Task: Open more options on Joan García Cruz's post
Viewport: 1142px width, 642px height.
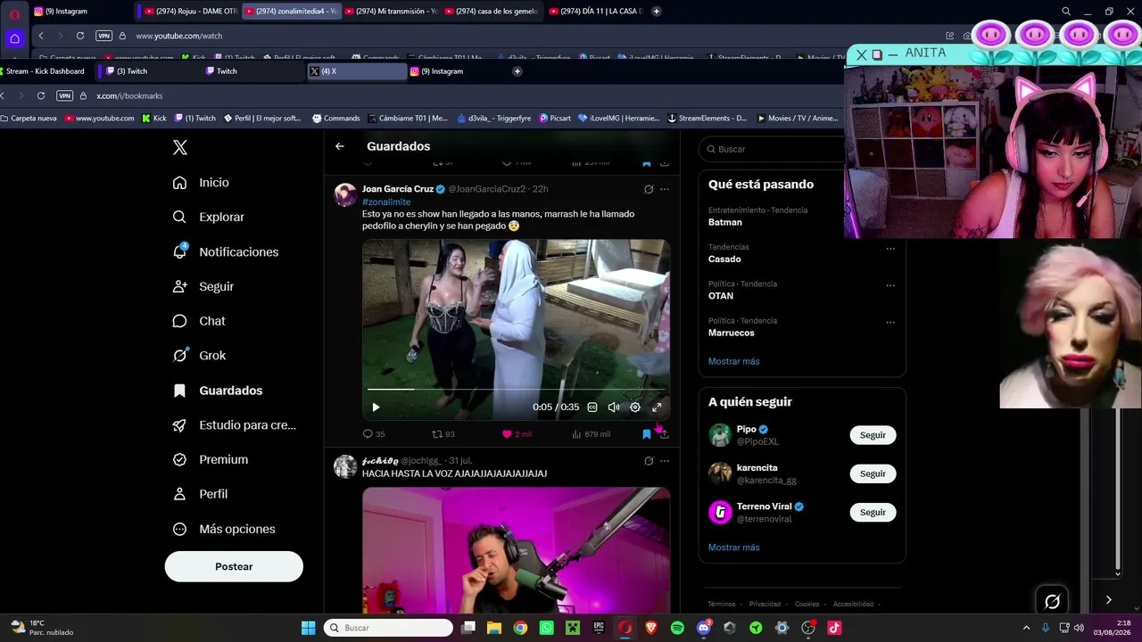Action: click(x=664, y=189)
